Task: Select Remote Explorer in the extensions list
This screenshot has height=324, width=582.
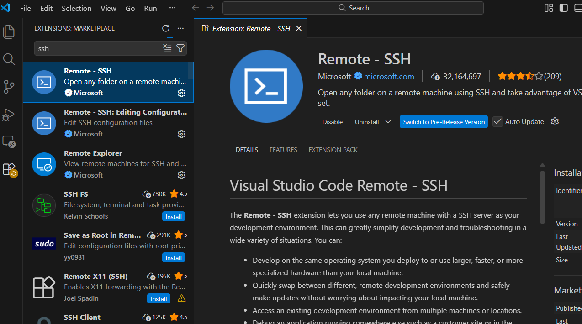Action: 108,164
